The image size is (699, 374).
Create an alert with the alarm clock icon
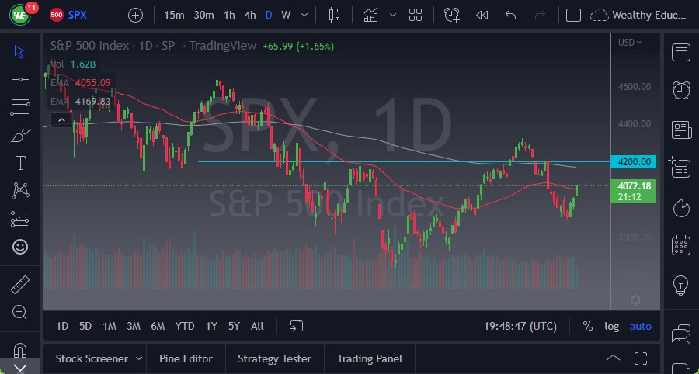[452, 16]
